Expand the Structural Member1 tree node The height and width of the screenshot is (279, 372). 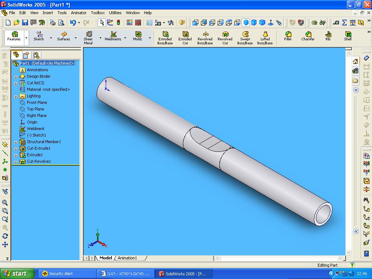pos(16,142)
